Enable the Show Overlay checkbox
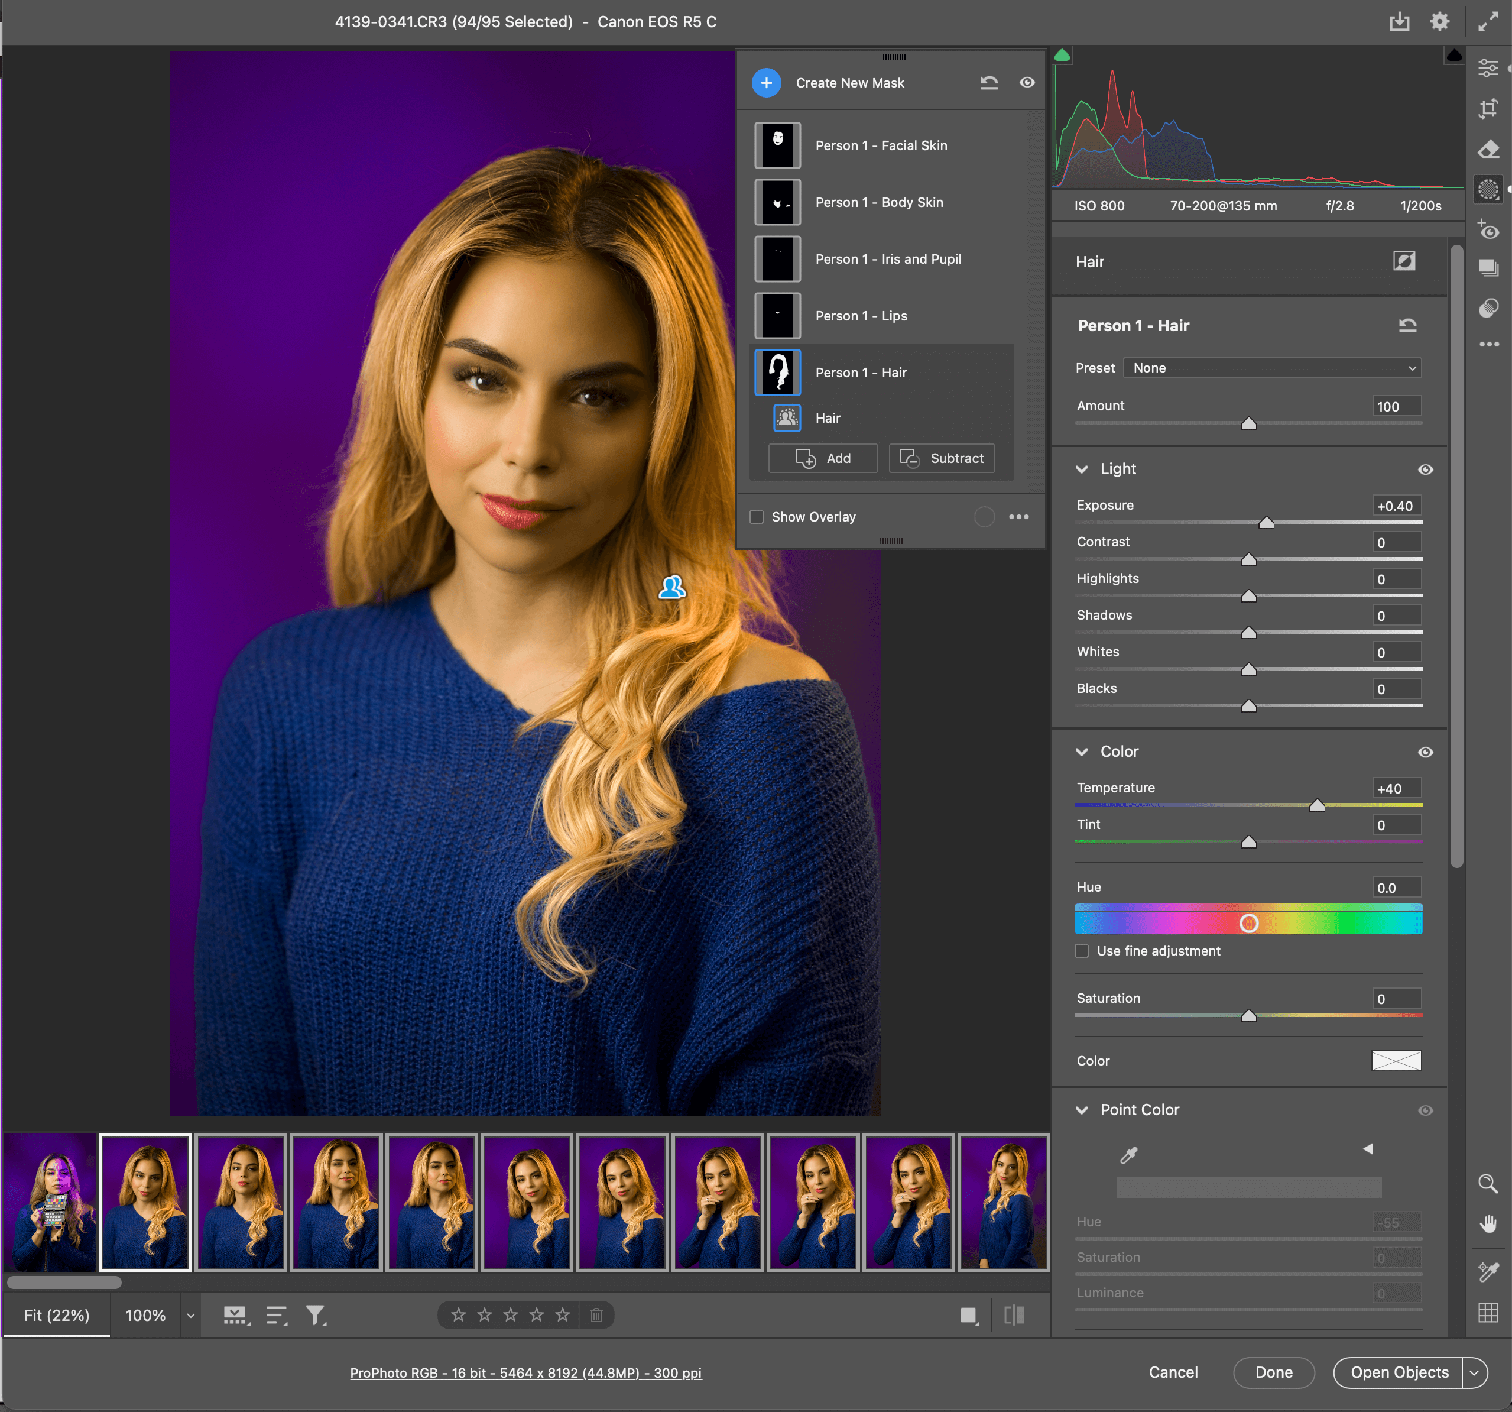The height and width of the screenshot is (1412, 1512). [757, 517]
